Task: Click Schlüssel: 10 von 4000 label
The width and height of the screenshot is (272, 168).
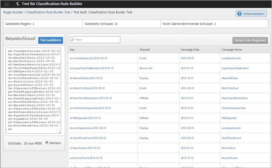Action: [25, 143]
